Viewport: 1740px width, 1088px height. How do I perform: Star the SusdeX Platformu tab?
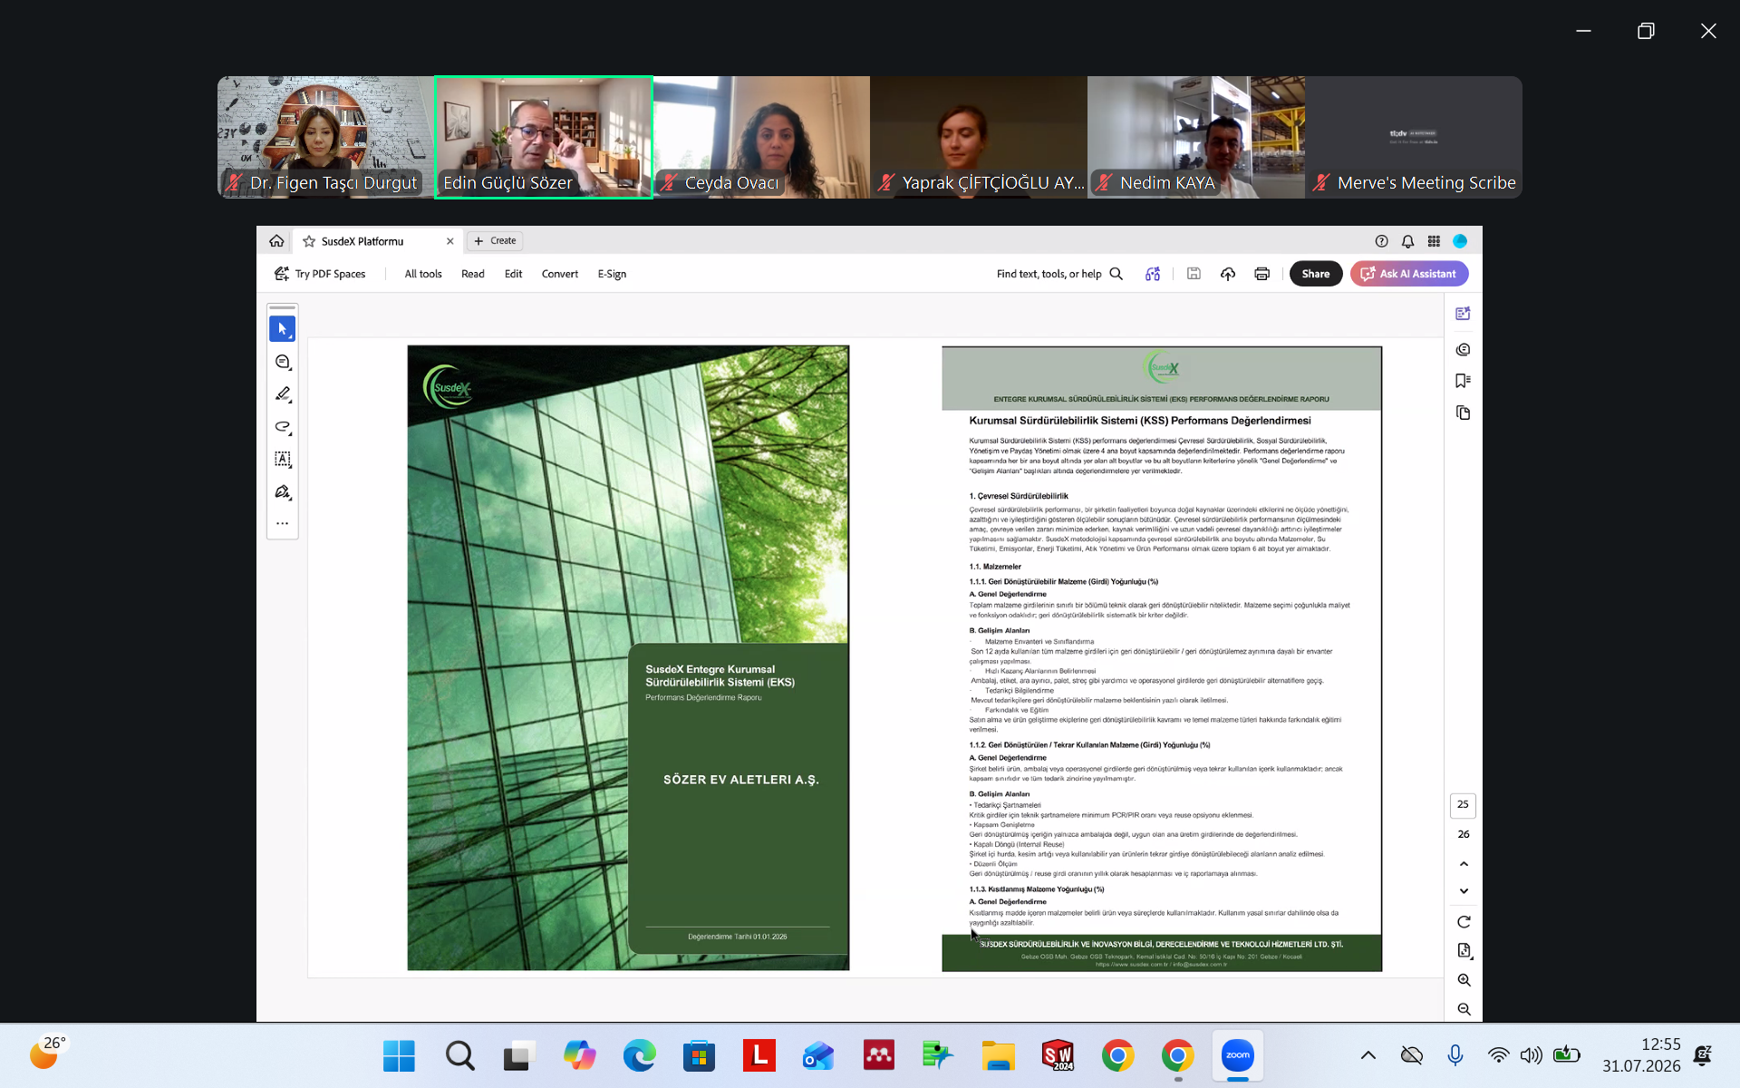[x=309, y=241]
